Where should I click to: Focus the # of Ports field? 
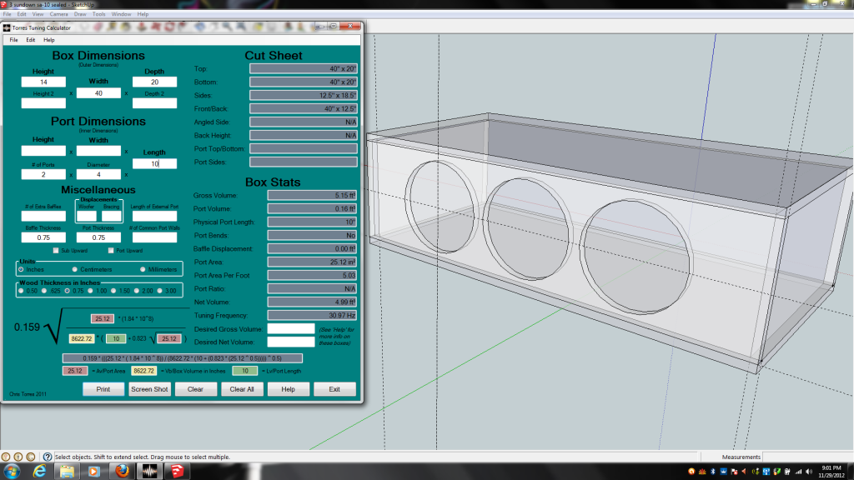pos(43,175)
